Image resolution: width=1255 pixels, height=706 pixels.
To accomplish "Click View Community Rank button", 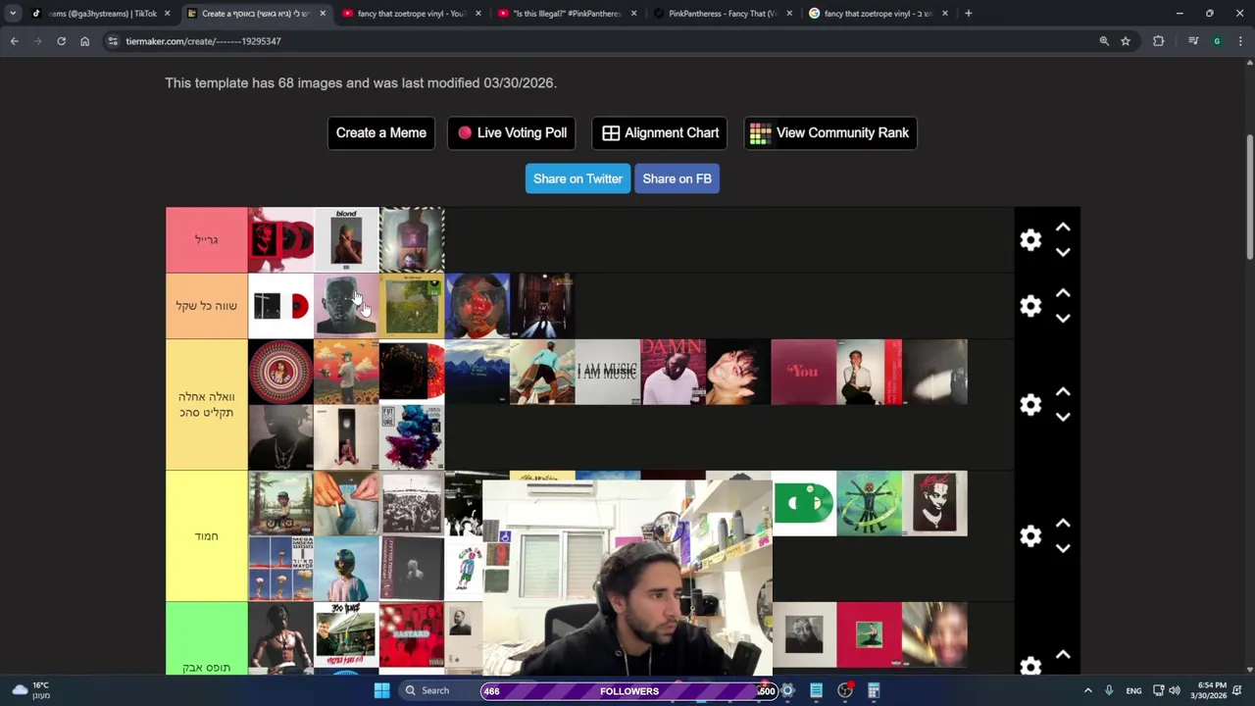I will [830, 133].
